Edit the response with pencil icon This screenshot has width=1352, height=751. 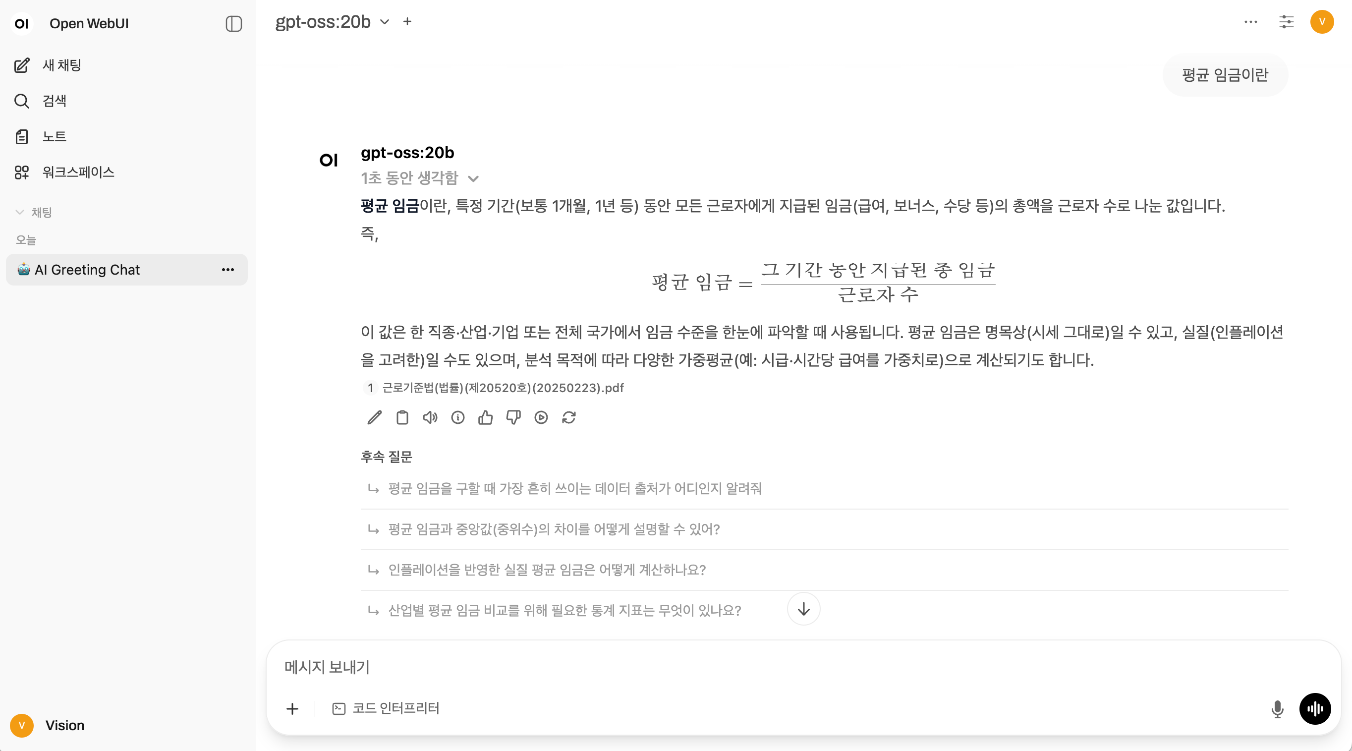pyautogui.click(x=374, y=417)
